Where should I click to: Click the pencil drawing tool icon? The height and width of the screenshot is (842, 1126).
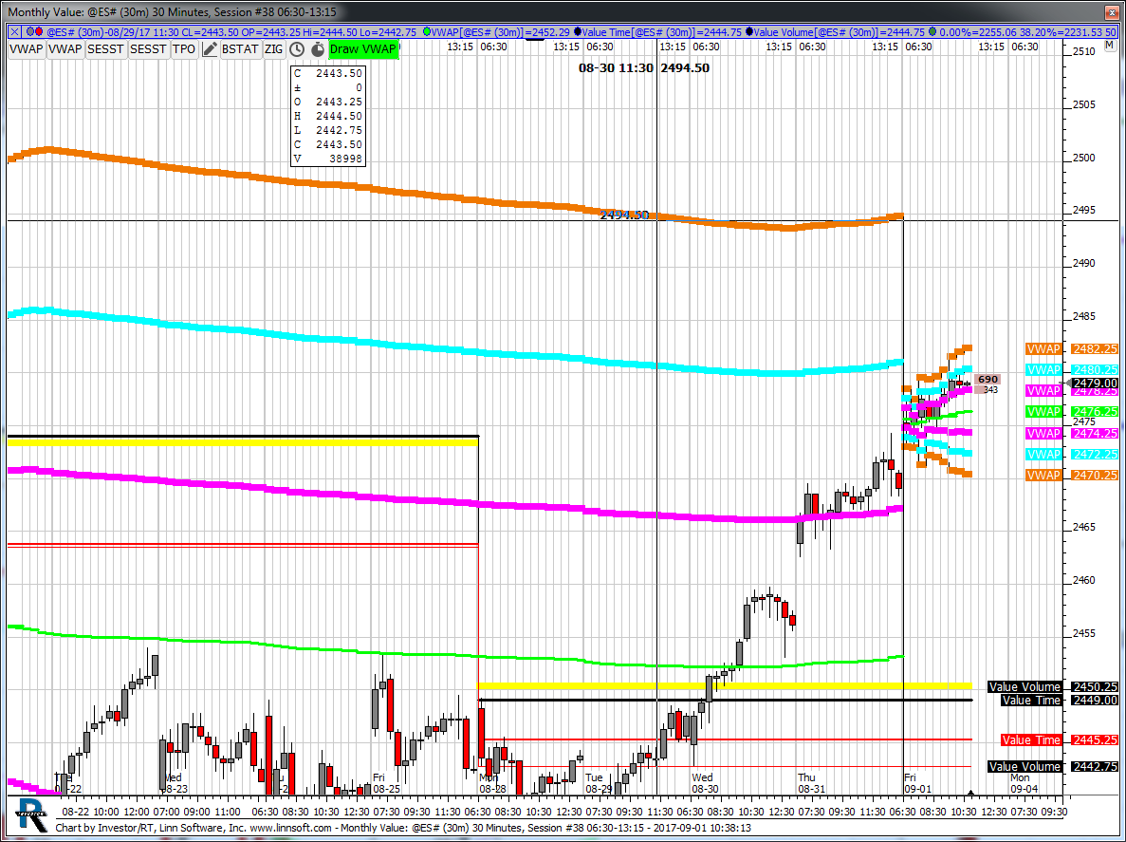point(210,48)
